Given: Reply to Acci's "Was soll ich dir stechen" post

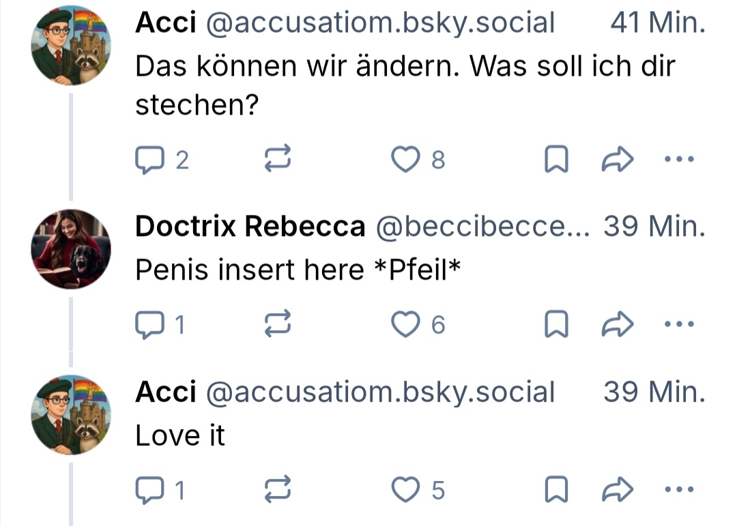Looking at the screenshot, I should 148,161.
